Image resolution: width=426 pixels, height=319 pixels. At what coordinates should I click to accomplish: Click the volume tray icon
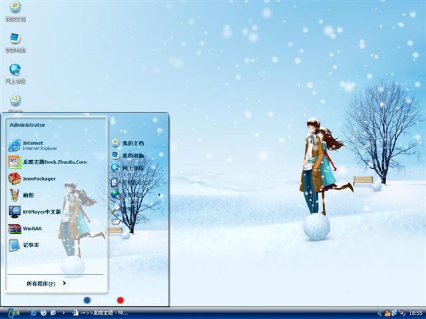point(402,313)
